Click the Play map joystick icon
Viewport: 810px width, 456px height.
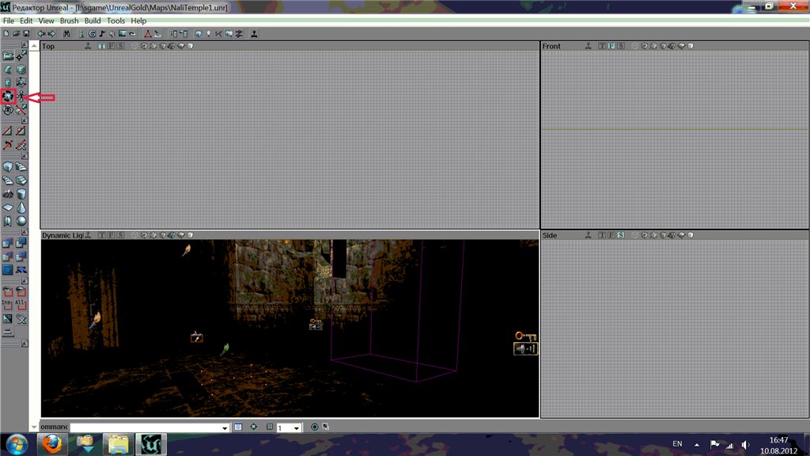coord(255,33)
